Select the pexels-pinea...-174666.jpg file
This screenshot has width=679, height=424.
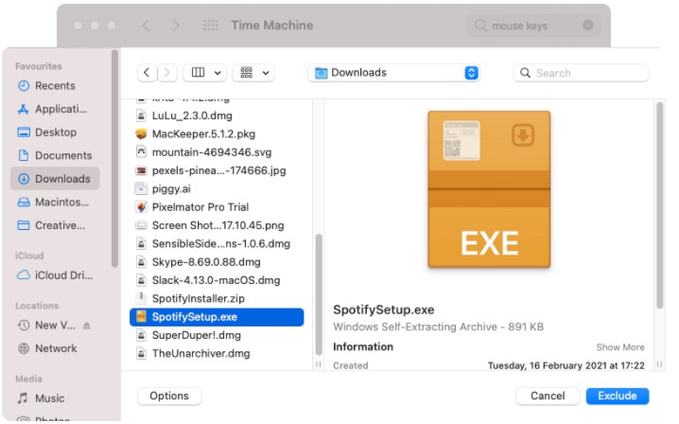pyautogui.click(x=217, y=170)
